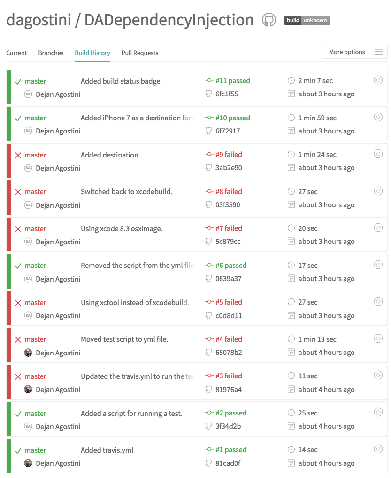Restart build #1 with the restart icon
This screenshot has height=478, width=391.
[x=378, y=449]
